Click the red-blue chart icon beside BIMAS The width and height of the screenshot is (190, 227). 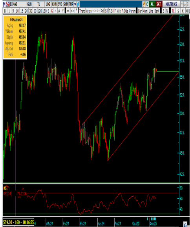pyautogui.click(x=8, y=4)
